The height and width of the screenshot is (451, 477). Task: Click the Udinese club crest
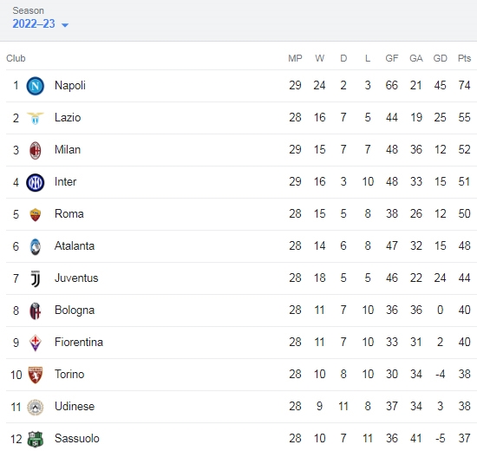(x=36, y=407)
